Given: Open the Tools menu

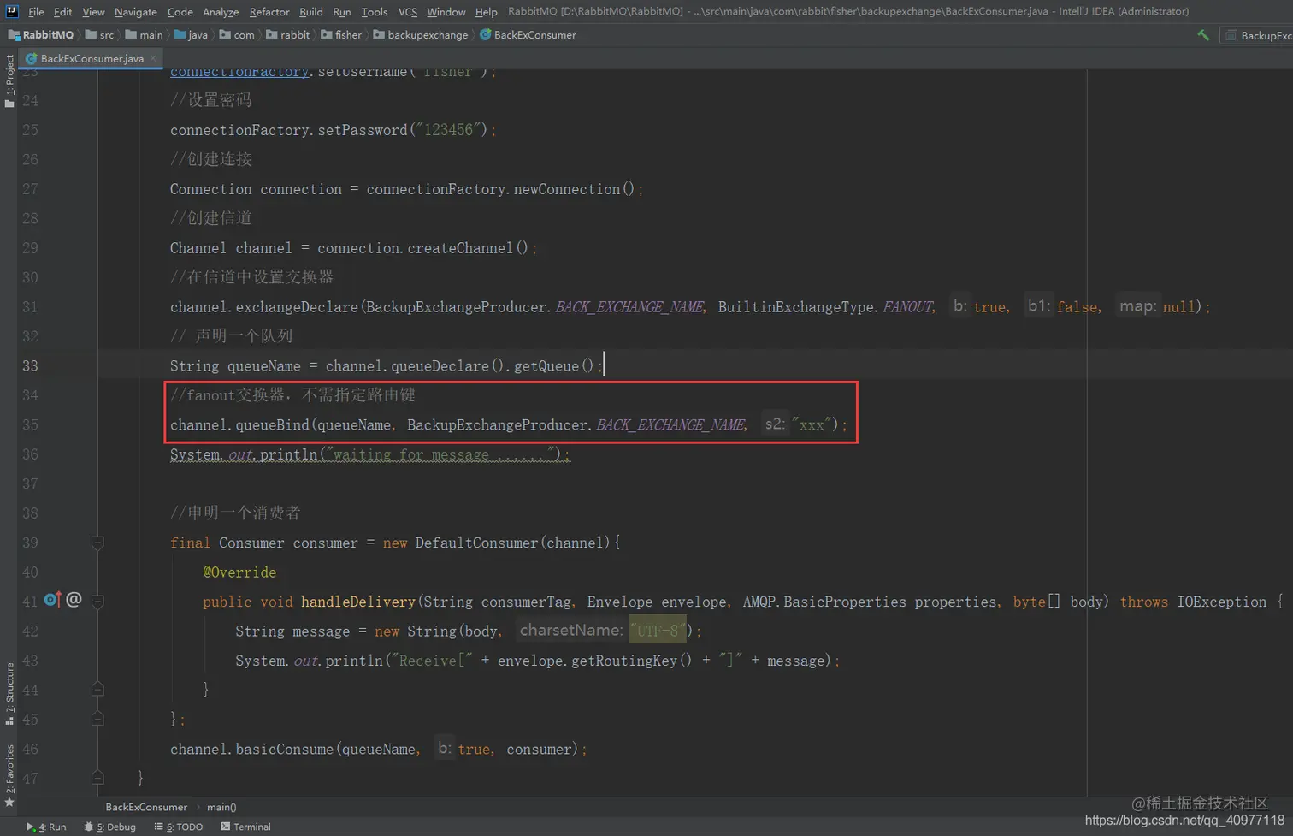Looking at the screenshot, I should [x=374, y=12].
